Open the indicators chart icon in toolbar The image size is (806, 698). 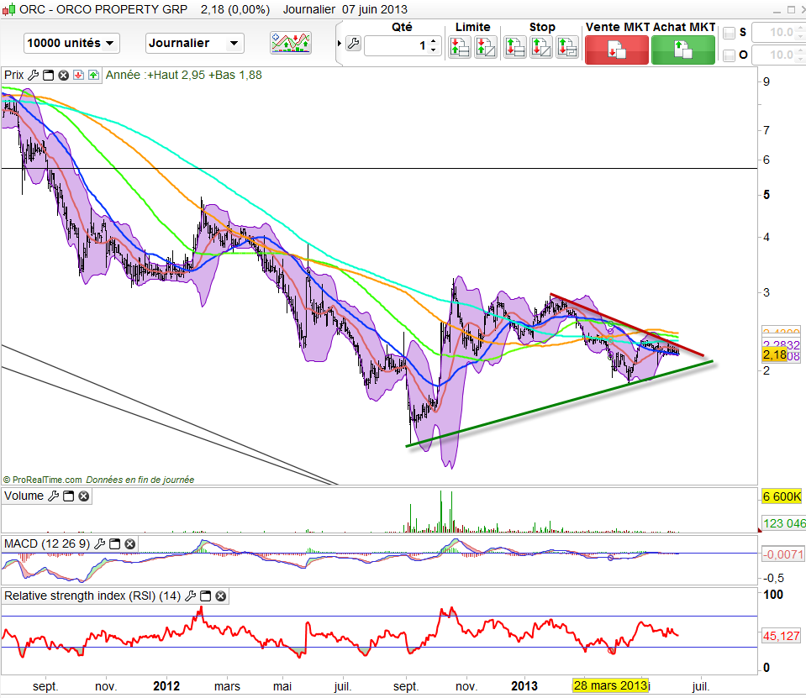coord(290,43)
